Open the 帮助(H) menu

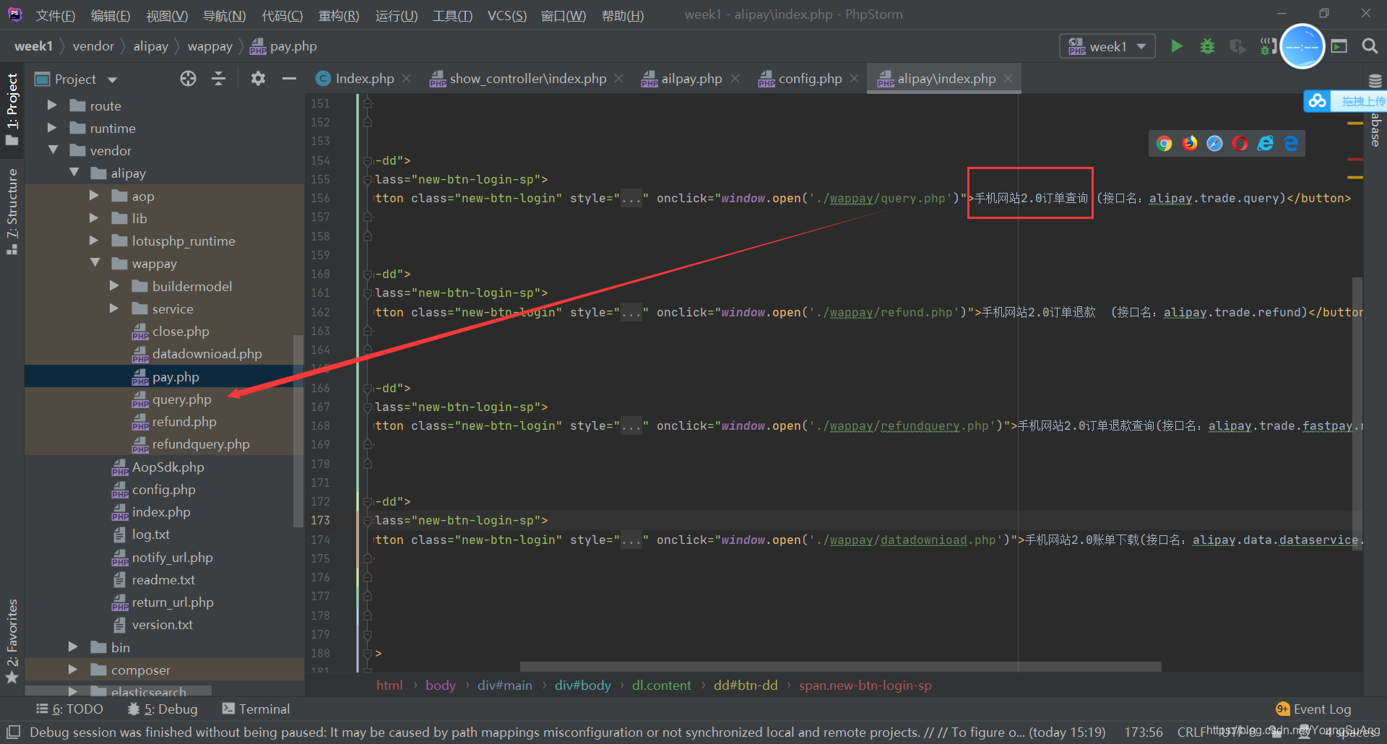pos(622,15)
